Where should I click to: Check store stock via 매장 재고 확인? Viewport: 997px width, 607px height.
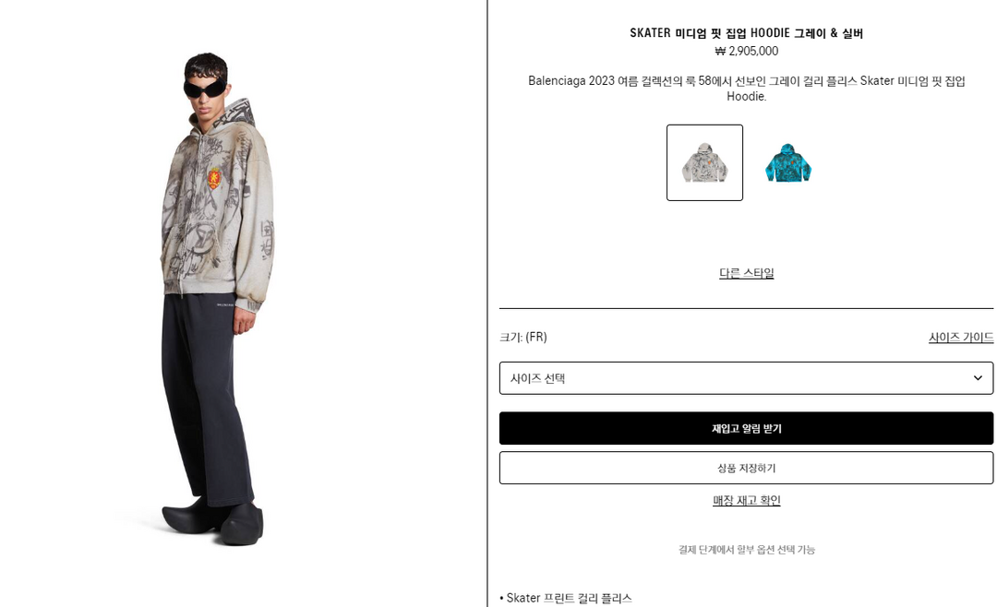click(x=747, y=501)
